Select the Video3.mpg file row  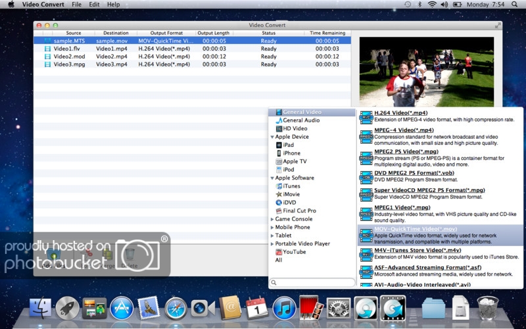pyautogui.click(x=192, y=64)
